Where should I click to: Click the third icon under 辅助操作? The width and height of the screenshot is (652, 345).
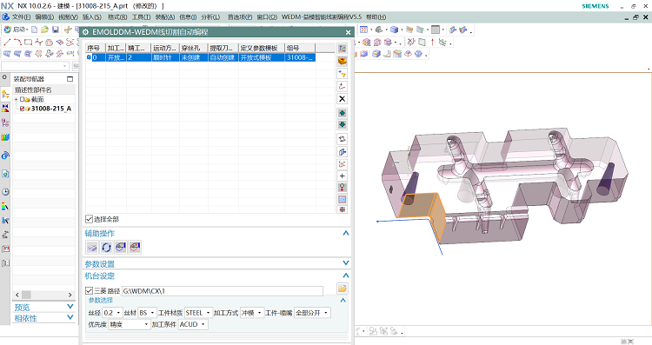click(121, 248)
